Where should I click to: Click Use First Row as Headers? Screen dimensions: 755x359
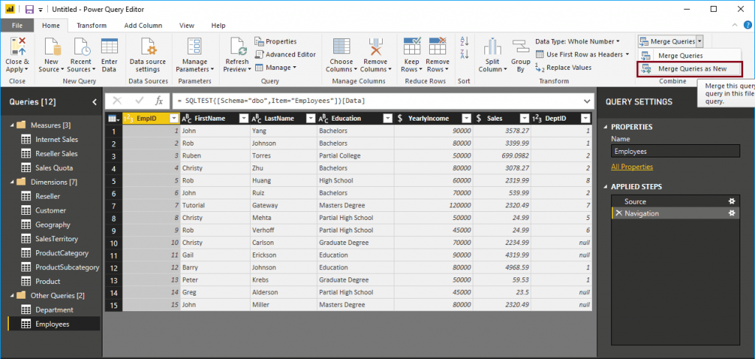click(582, 54)
